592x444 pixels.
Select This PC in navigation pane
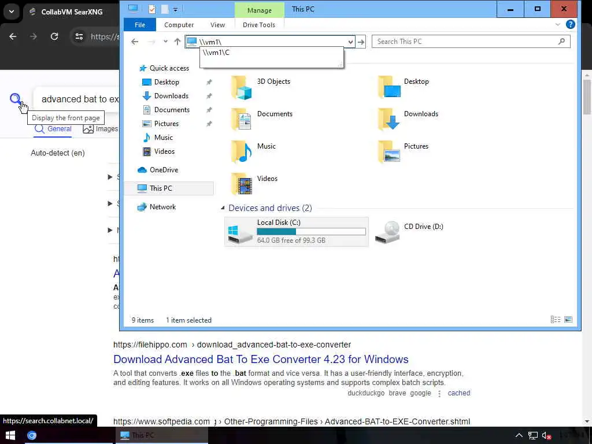[x=169, y=188]
